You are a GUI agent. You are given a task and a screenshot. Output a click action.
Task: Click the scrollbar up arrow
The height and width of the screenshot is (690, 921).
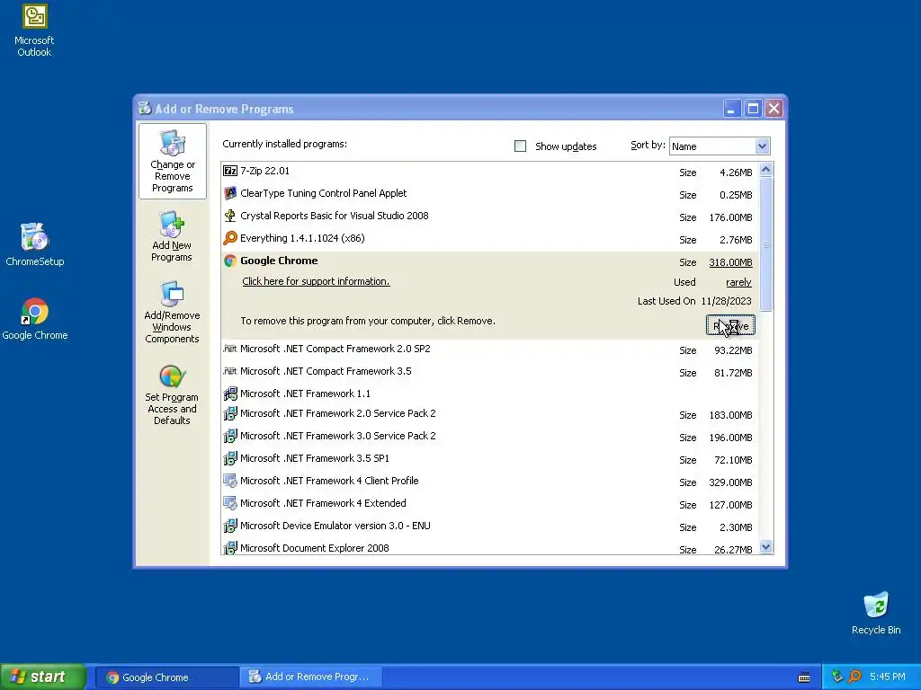766,170
